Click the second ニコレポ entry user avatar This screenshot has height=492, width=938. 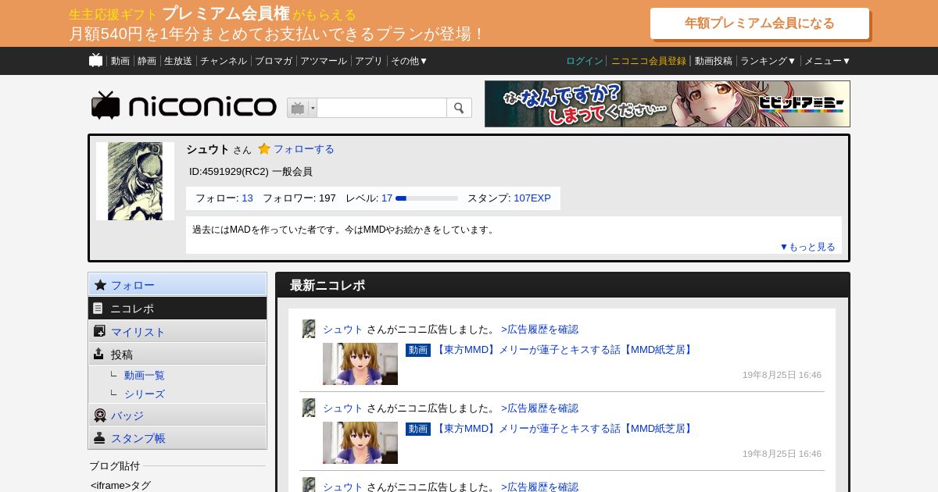(x=309, y=408)
